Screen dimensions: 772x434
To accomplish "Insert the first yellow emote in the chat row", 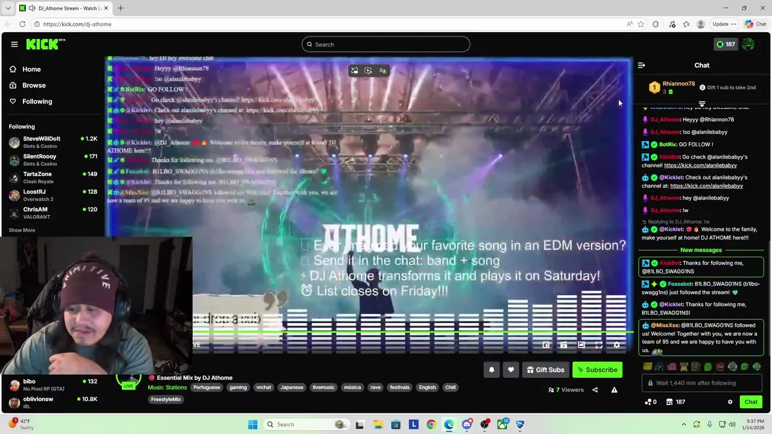I will 647,366.
